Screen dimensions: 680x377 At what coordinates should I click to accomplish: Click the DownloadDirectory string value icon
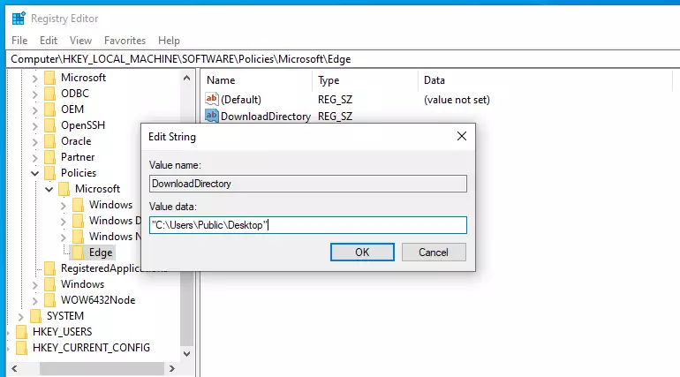pyautogui.click(x=212, y=116)
